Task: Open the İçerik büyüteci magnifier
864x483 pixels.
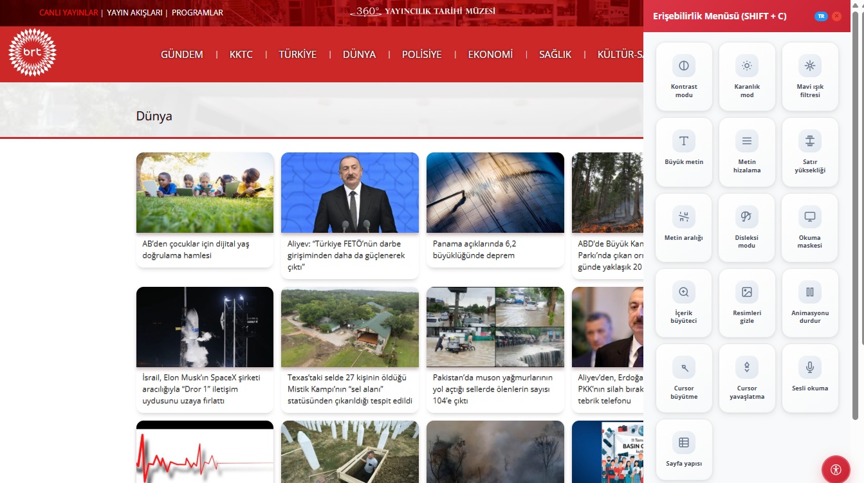Action: 684,293
